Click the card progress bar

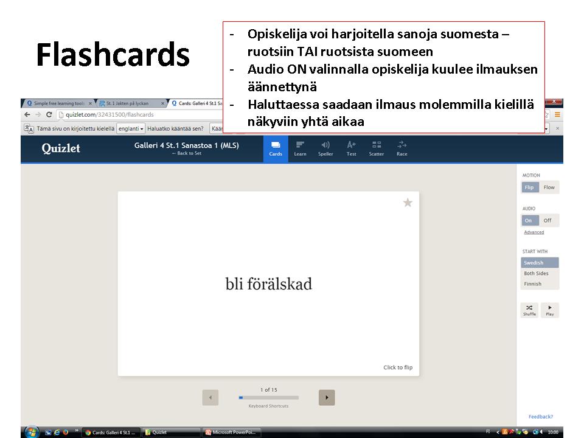(x=268, y=398)
